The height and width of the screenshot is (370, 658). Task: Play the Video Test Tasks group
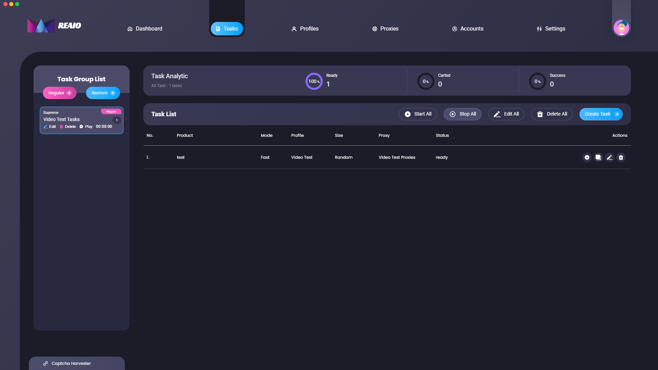pyautogui.click(x=86, y=127)
